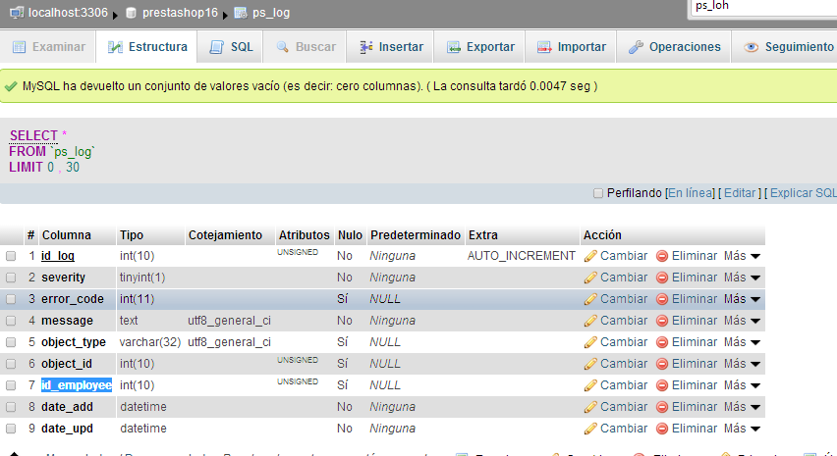
Task: Click red delete icon for date_upd row
Action: (x=662, y=429)
